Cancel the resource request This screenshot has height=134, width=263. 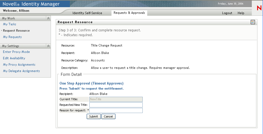coord(108,116)
